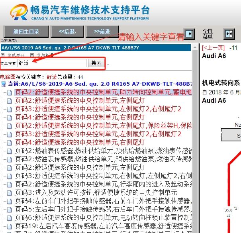Click the fullscreen toggle icon right of 全屏菜单
241x233 pixels.
pos(229,33)
